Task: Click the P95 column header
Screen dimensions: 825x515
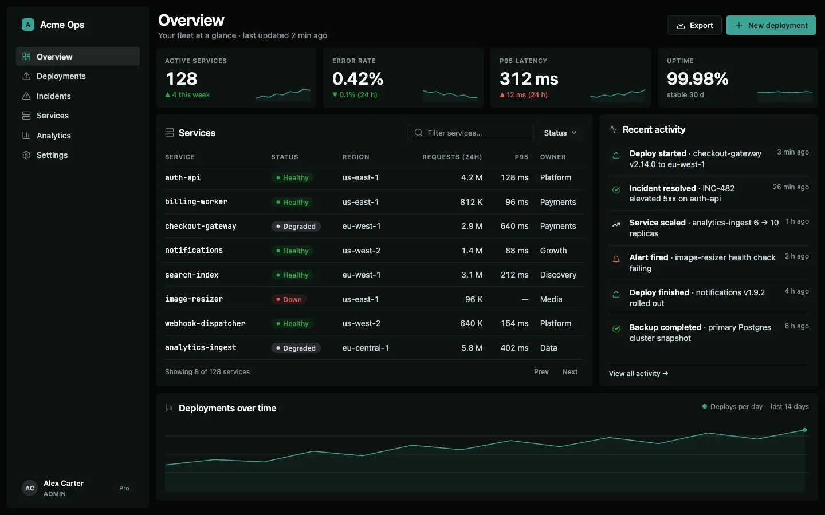Action: pos(521,157)
